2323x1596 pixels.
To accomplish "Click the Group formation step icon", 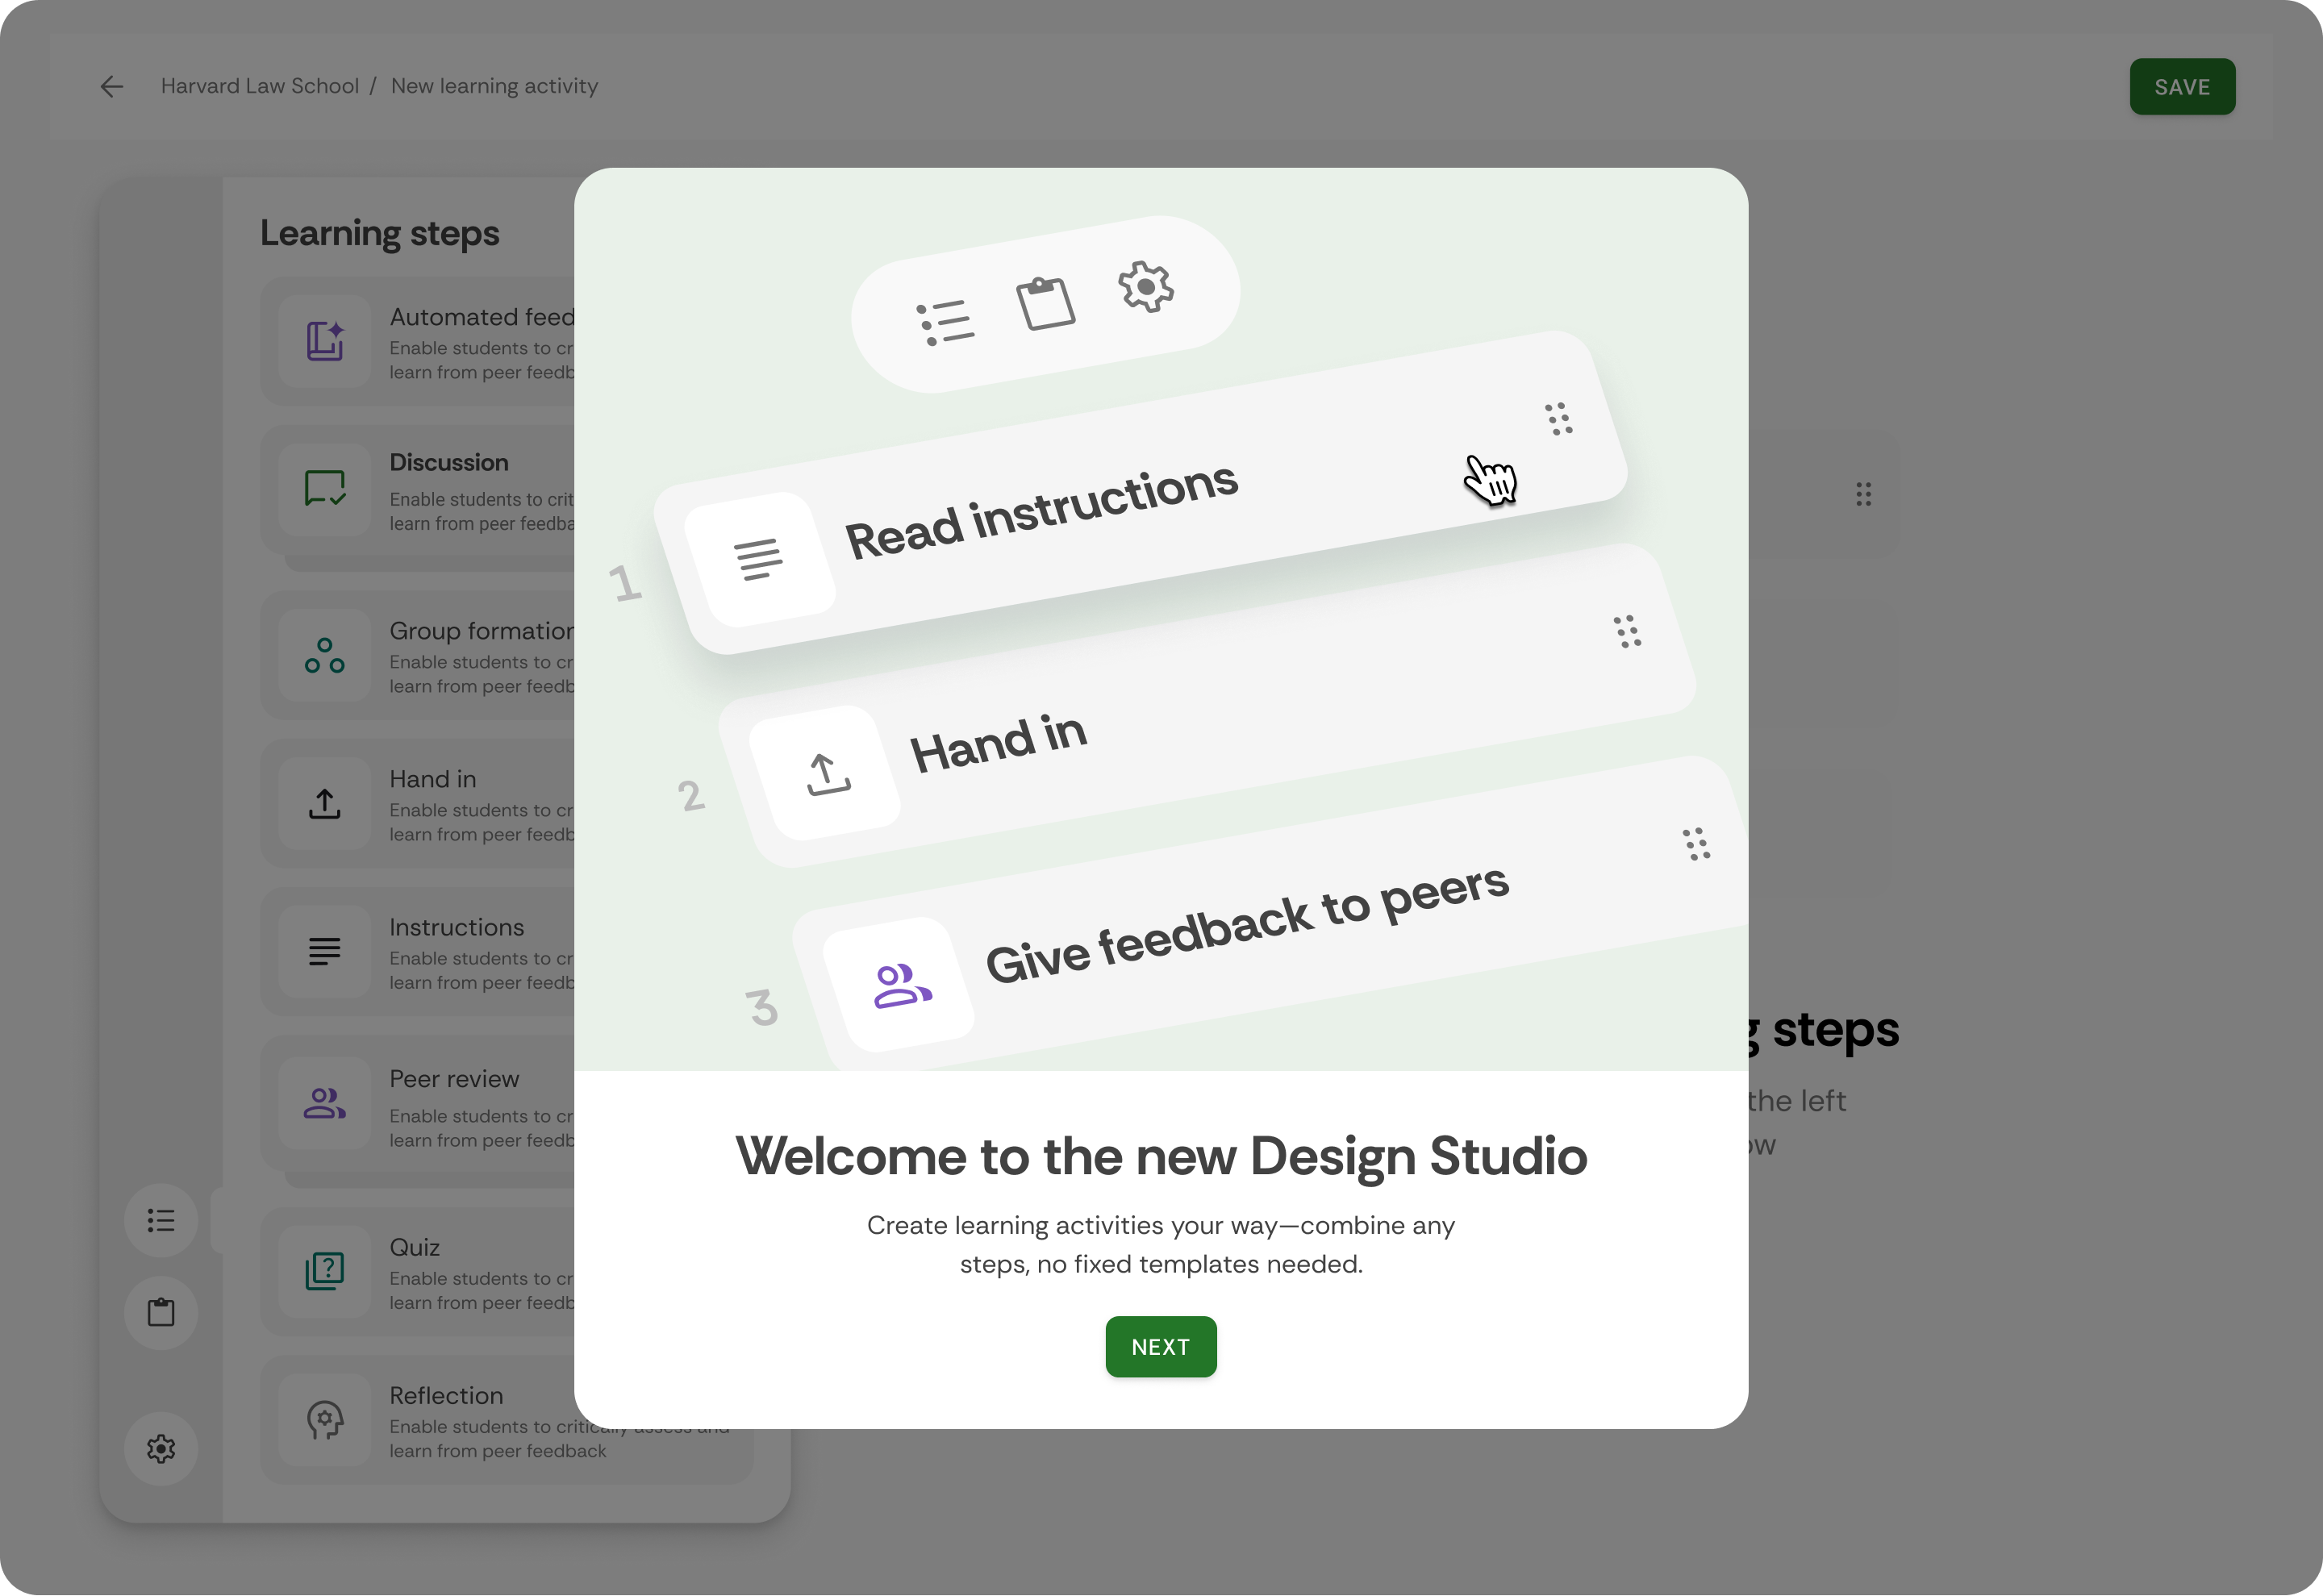I will click(325, 655).
